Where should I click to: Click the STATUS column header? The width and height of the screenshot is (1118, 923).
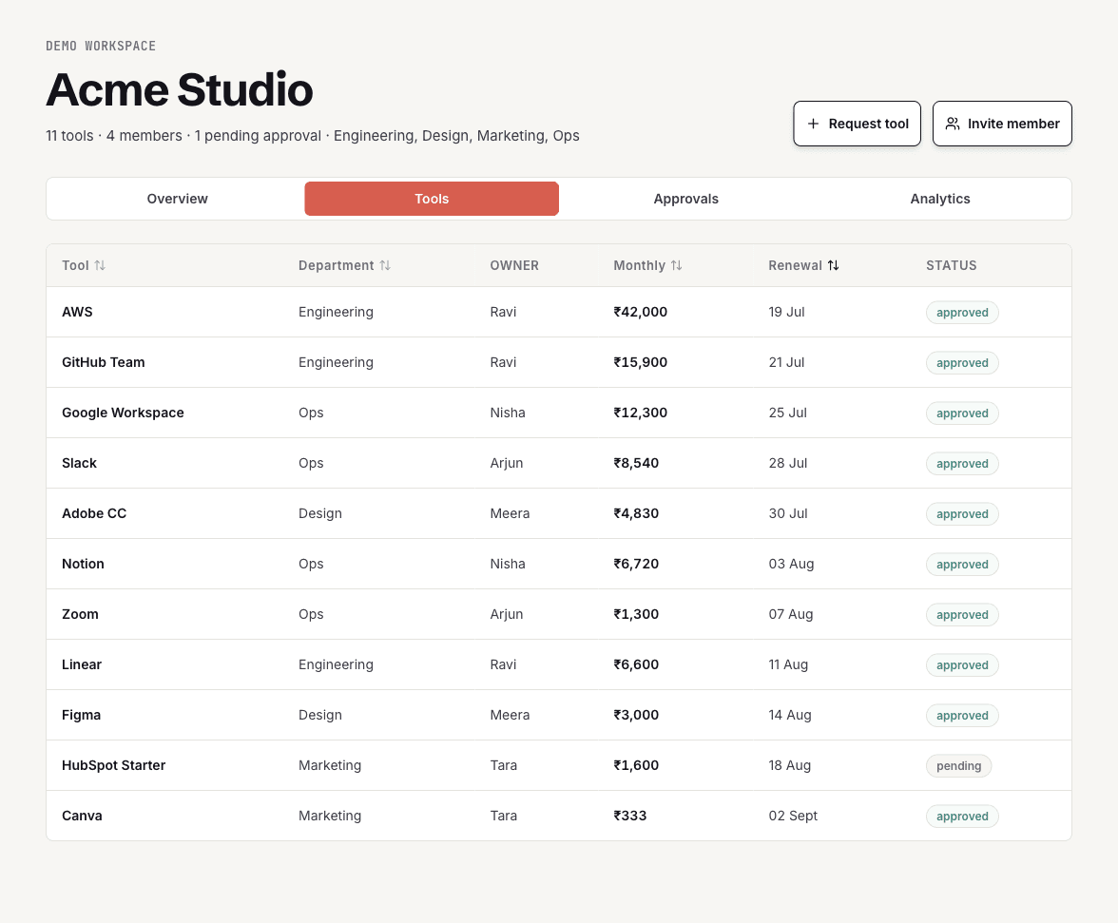(951, 265)
